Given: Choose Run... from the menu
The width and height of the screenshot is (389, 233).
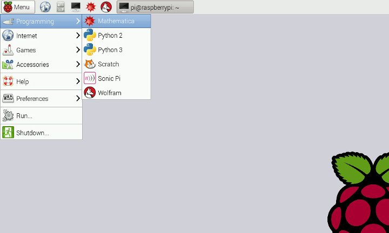Looking at the screenshot, I should coord(41,115).
